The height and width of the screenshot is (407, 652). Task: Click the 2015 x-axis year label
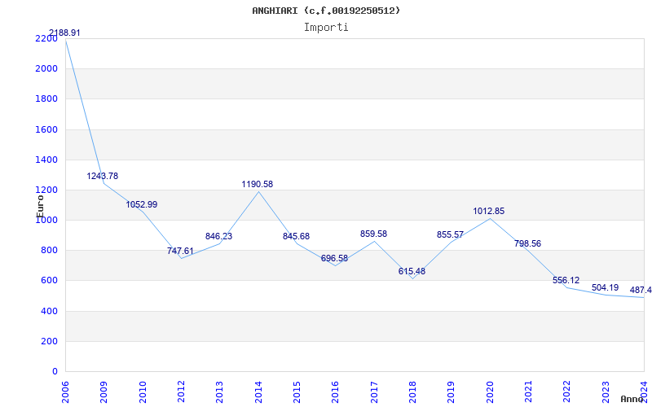[297, 392]
